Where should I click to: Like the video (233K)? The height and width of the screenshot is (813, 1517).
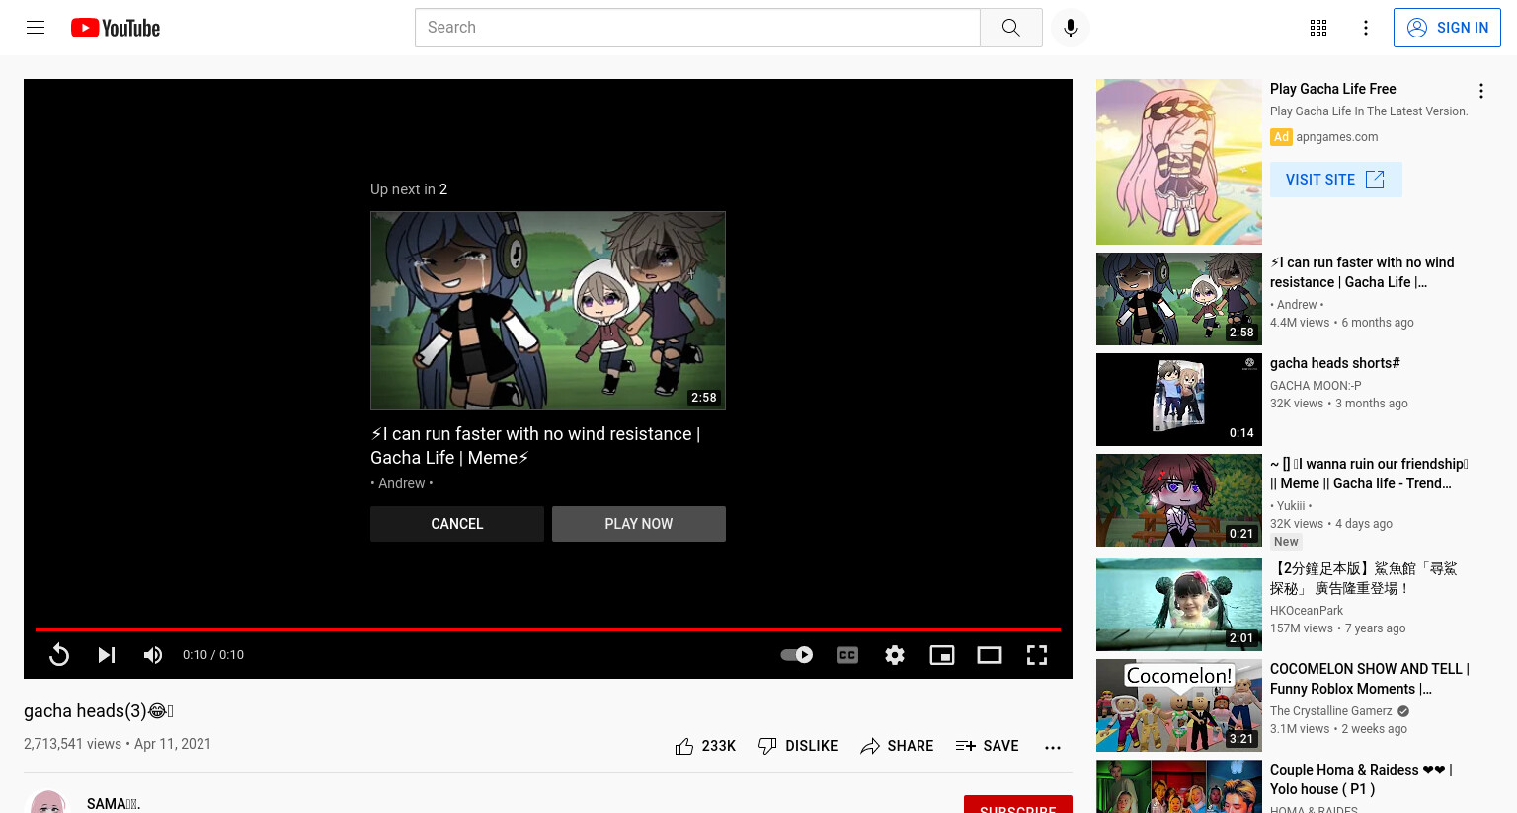pyautogui.click(x=705, y=746)
